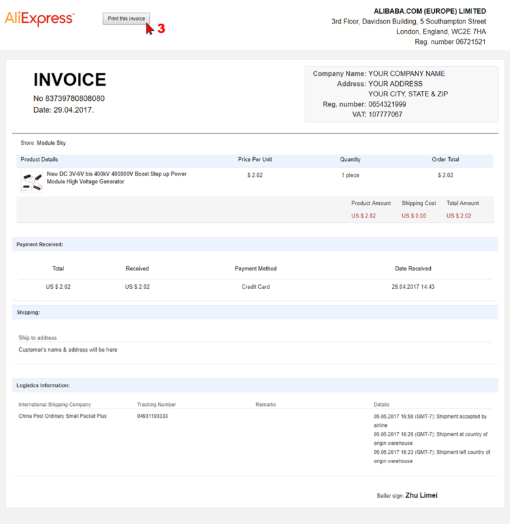Click the INVOICE heading
Image resolution: width=510 pixels, height=524 pixels.
(x=70, y=79)
